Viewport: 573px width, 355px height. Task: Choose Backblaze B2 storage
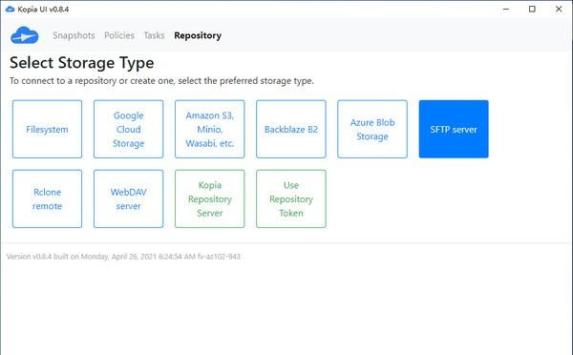pos(291,129)
